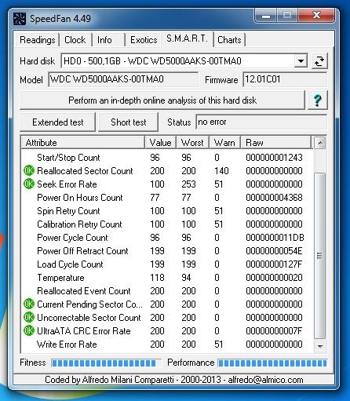
Task: Click the Warn value 140
Action: point(221,171)
